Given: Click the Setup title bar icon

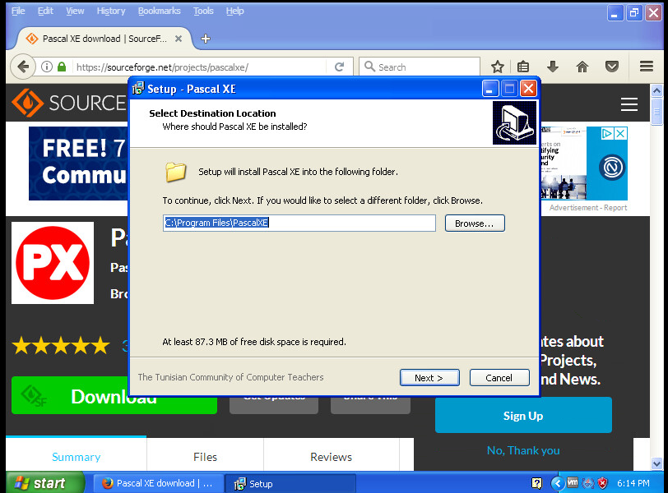Looking at the screenshot, I should 138,89.
